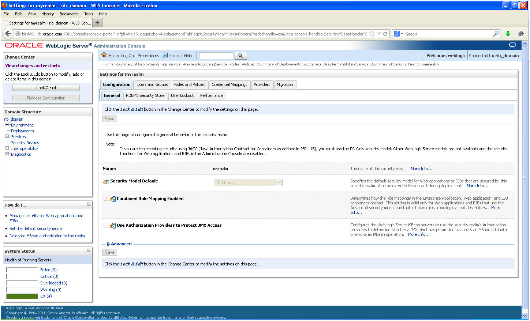Click the Record icon in the console toolbar
Viewport: 530px width, 321px height.
click(x=165, y=55)
